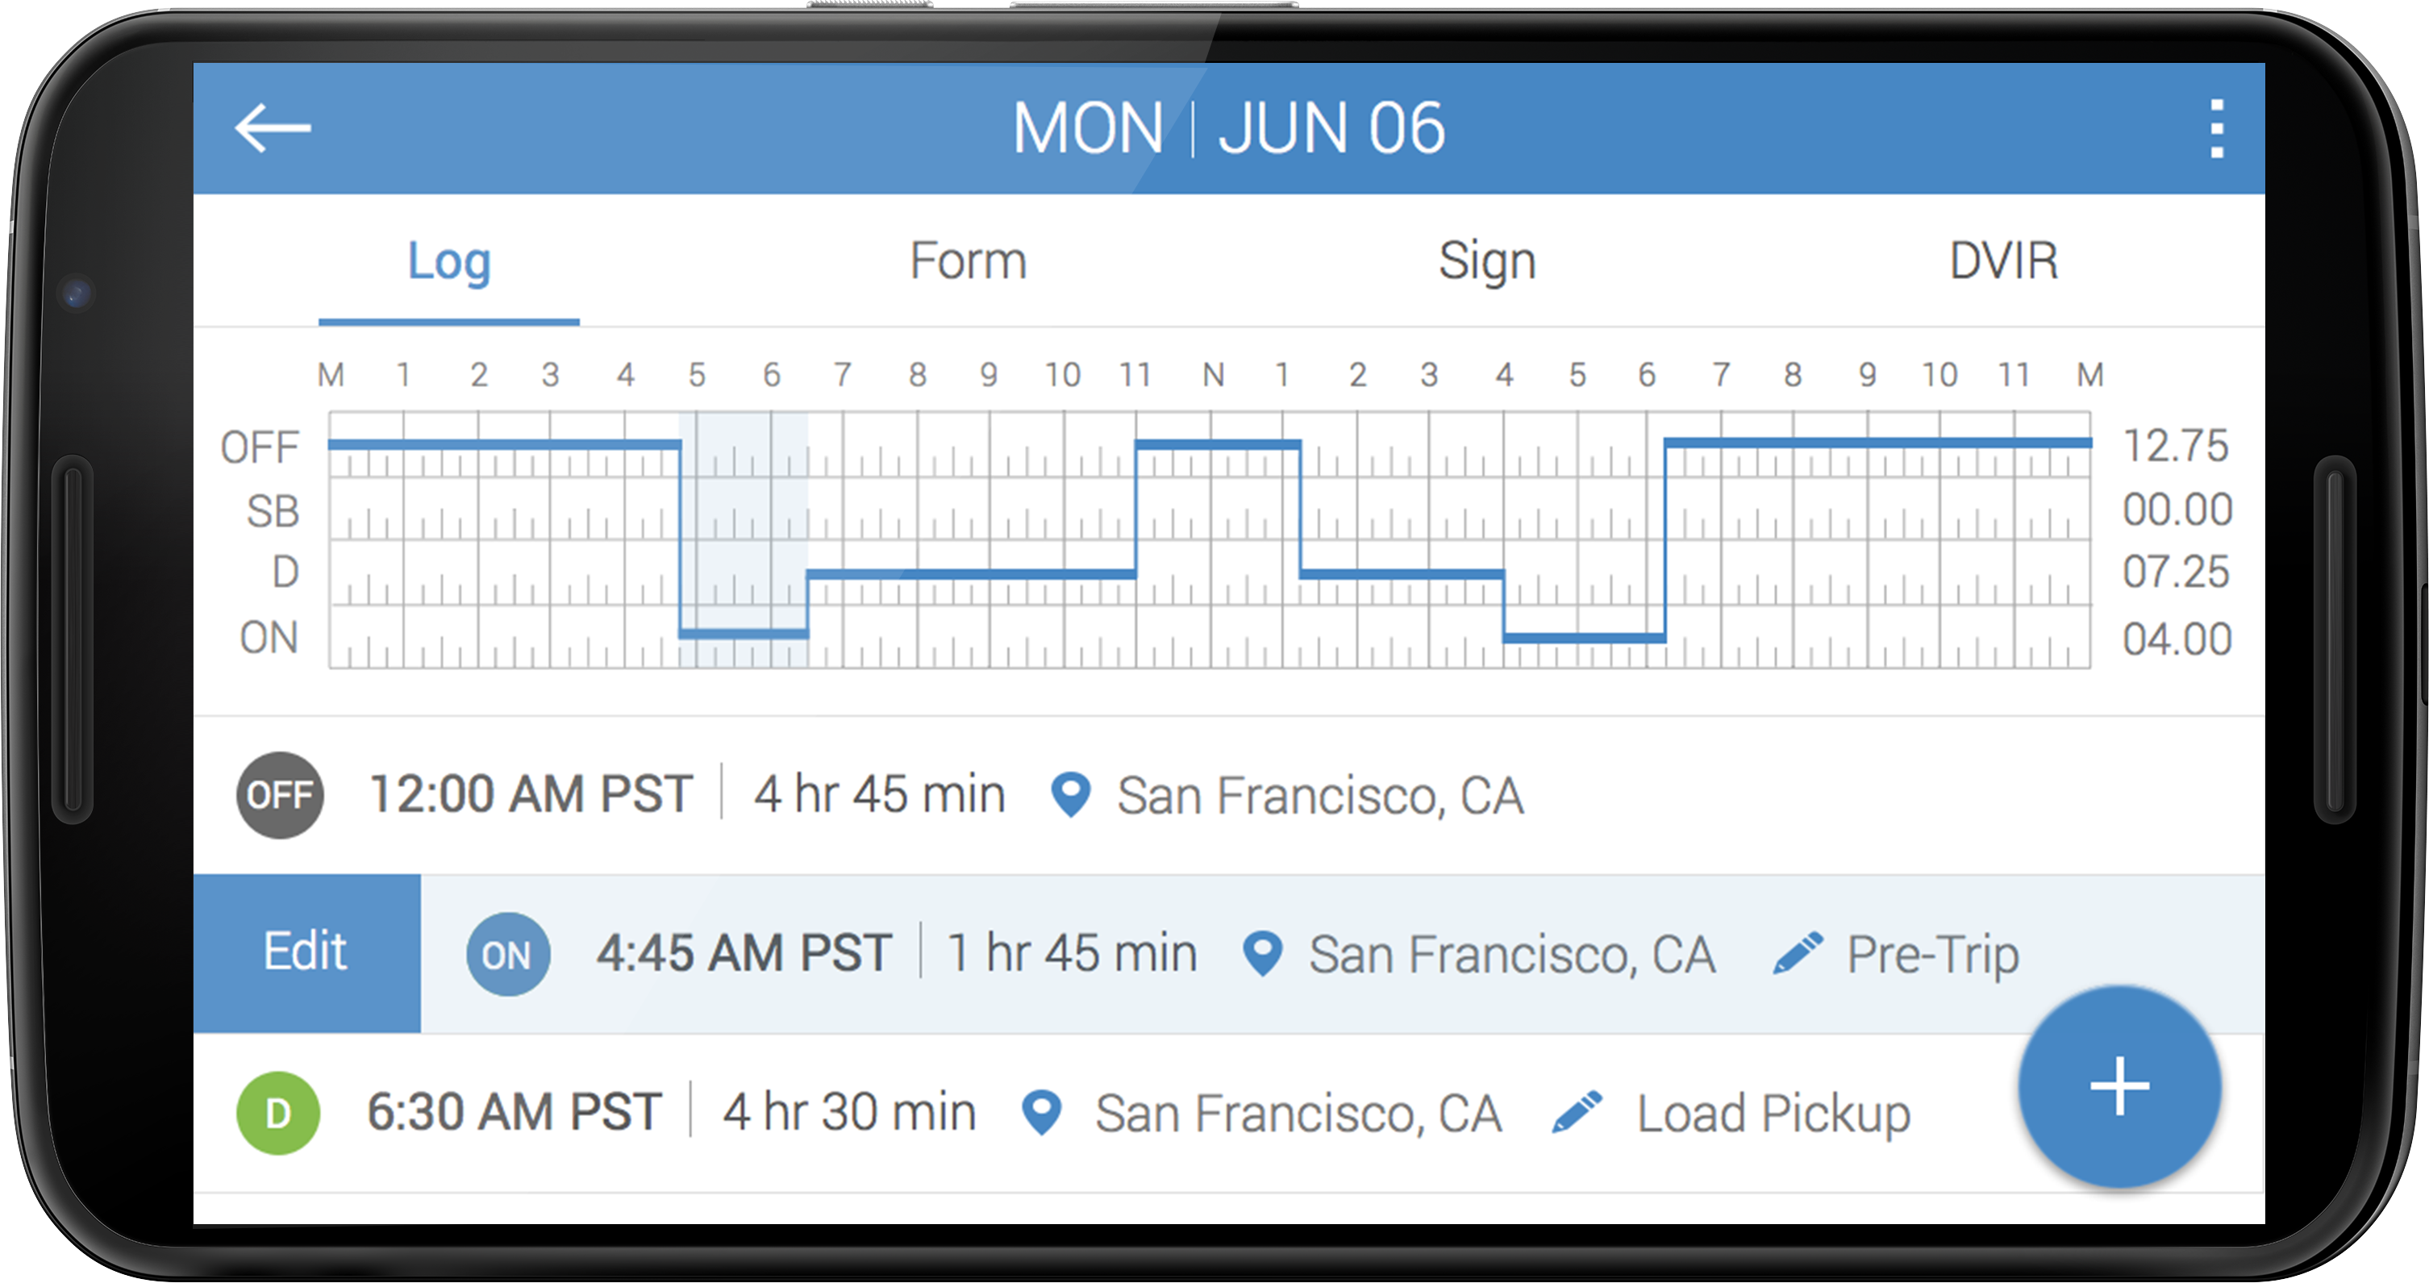Tap location pin on 6:30 AM entry
2429x1283 pixels.
1041,1112
